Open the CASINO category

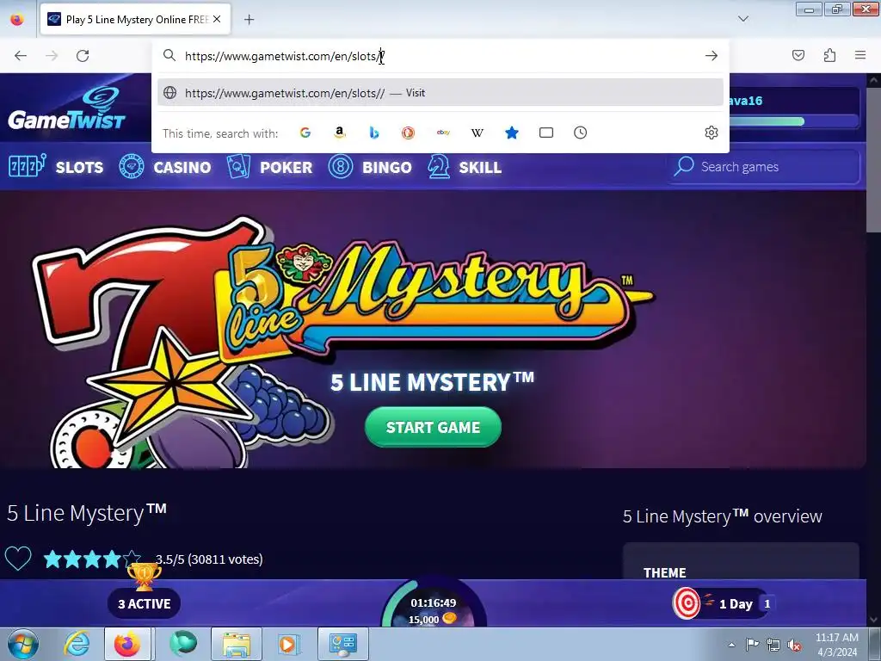tap(165, 167)
